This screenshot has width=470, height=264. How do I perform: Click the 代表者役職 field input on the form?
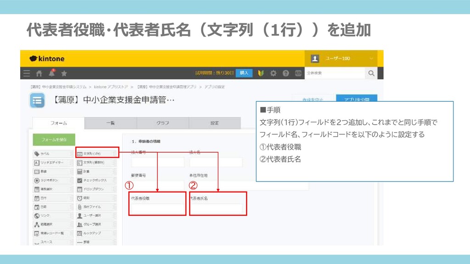158,209
